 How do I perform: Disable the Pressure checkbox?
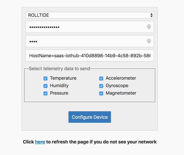45,93
